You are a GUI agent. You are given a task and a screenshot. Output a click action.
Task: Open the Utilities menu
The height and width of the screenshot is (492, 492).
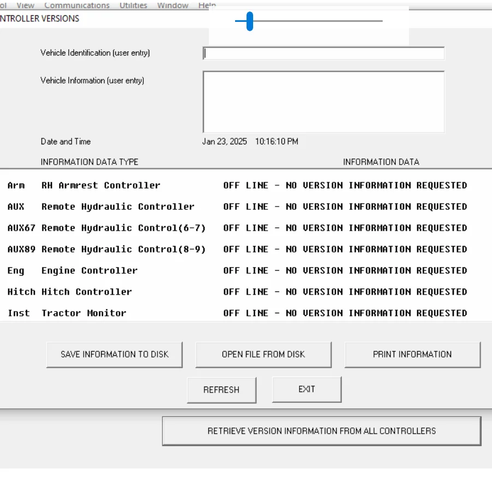click(133, 5)
